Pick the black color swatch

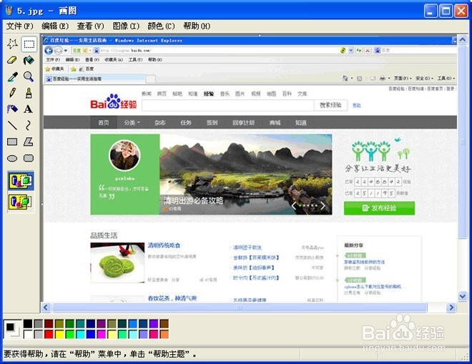click(x=28, y=324)
